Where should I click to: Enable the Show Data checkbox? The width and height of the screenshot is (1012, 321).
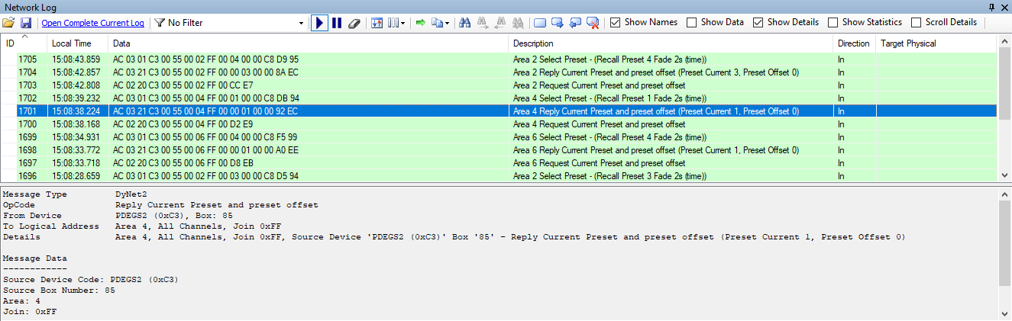pos(691,23)
